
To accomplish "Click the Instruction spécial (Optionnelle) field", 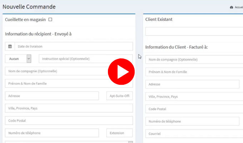I will (x=86, y=59).
